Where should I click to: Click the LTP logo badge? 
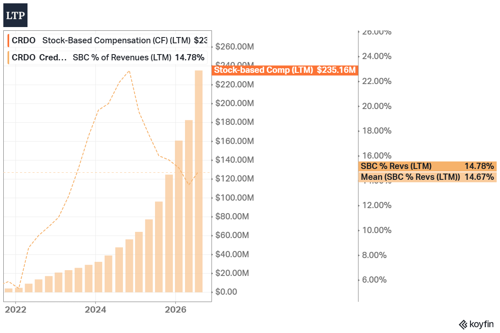tap(16, 15)
